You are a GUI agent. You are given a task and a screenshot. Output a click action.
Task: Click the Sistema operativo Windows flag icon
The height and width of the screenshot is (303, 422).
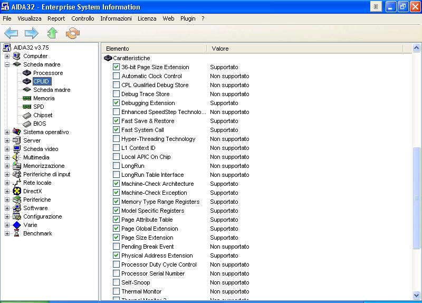pos(17,132)
